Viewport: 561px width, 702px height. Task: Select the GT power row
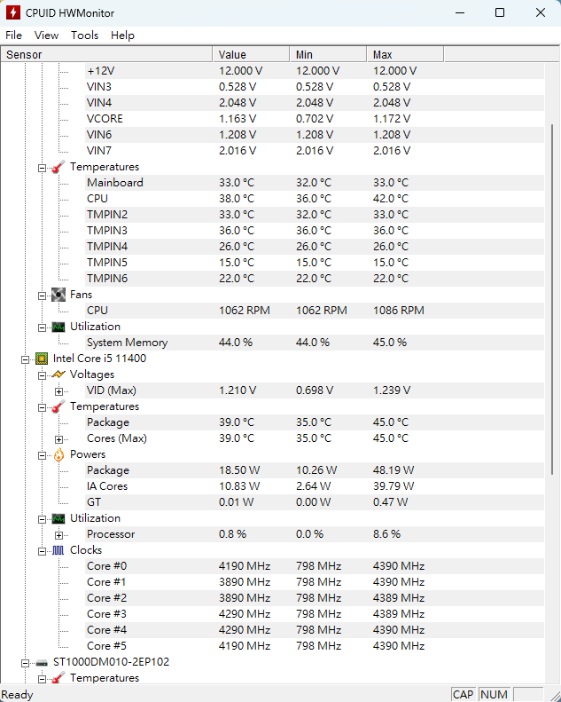point(315,502)
